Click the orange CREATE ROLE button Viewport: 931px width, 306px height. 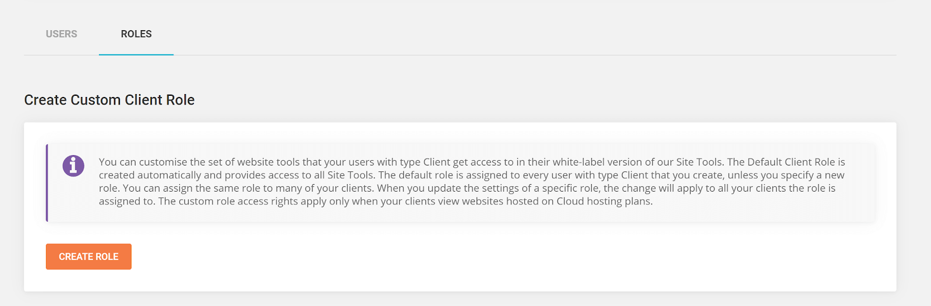point(88,257)
